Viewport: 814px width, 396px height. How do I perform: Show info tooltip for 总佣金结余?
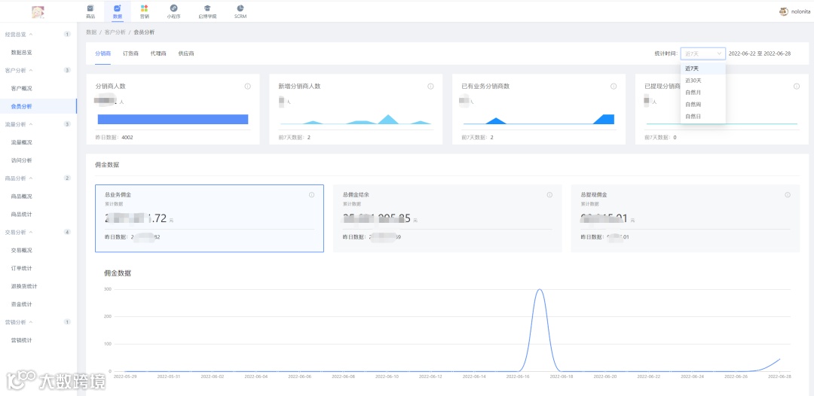[549, 195]
